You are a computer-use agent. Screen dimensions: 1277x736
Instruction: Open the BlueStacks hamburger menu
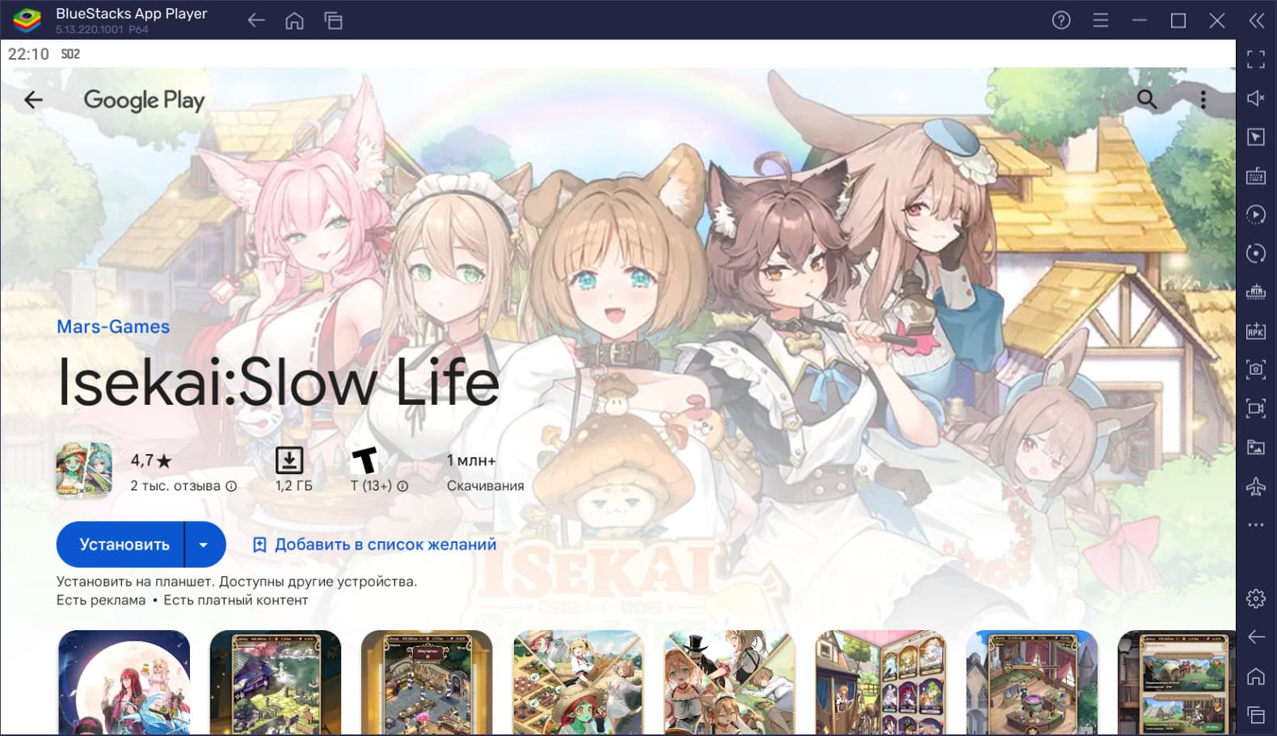tap(1100, 21)
